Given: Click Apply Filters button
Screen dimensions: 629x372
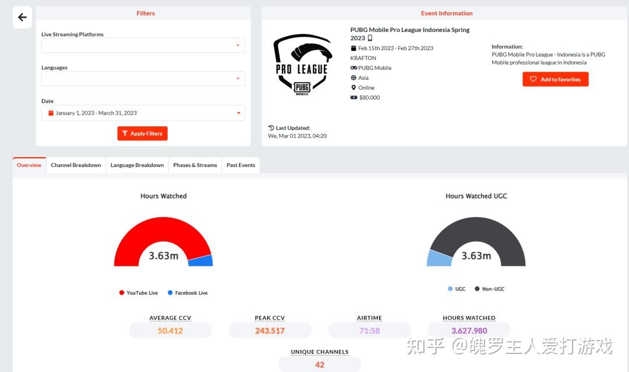Looking at the screenshot, I should (143, 133).
